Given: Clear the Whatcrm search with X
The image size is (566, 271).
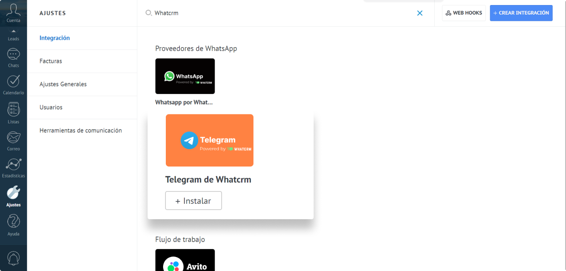Looking at the screenshot, I should pyautogui.click(x=420, y=13).
